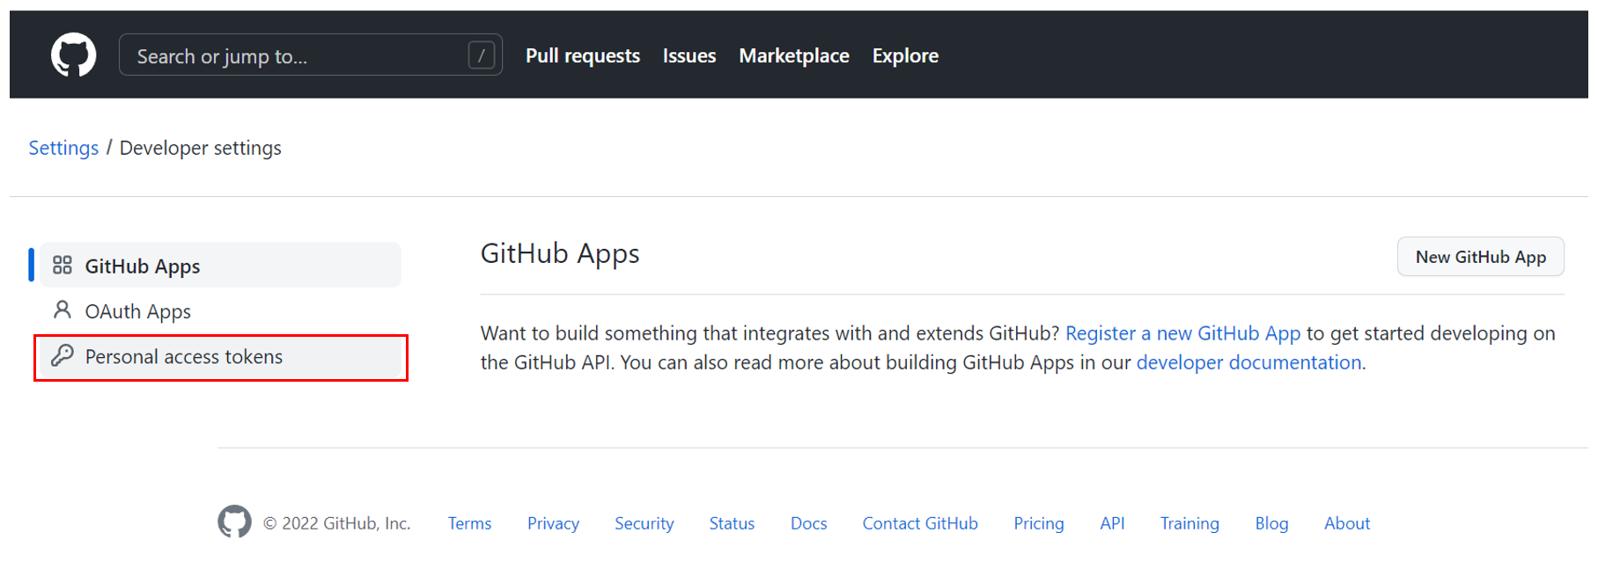Open Terms link in footer
The image size is (1598, 569).
click(469, 523)
